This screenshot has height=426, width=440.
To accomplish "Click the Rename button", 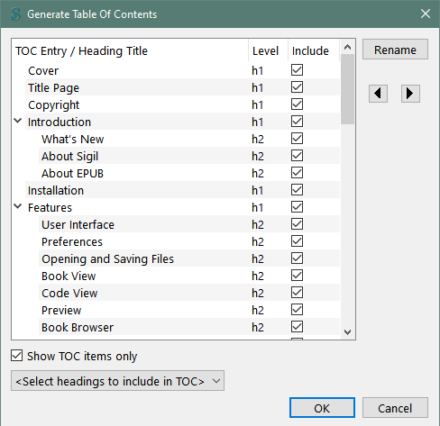I will [x=395, y=50].
